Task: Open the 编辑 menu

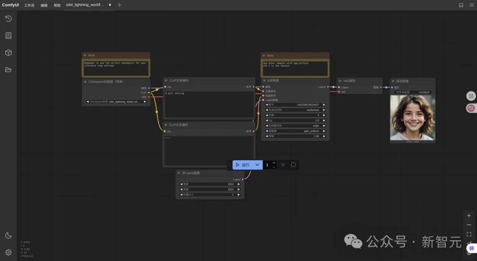Action: coord(44,5)
